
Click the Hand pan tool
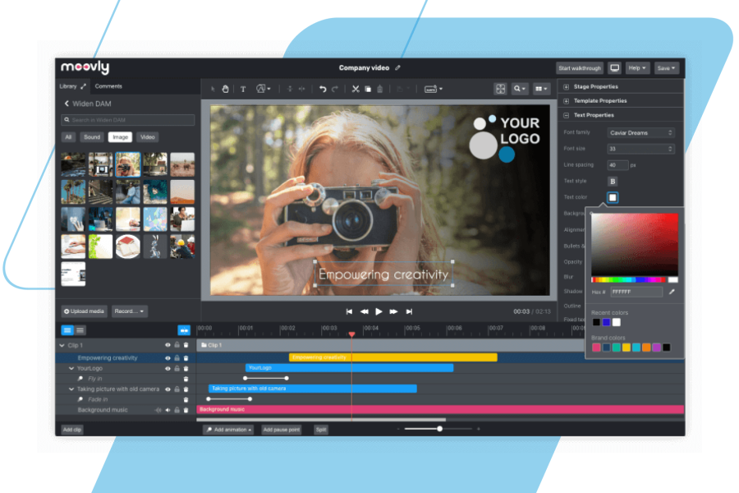point(225,89)
